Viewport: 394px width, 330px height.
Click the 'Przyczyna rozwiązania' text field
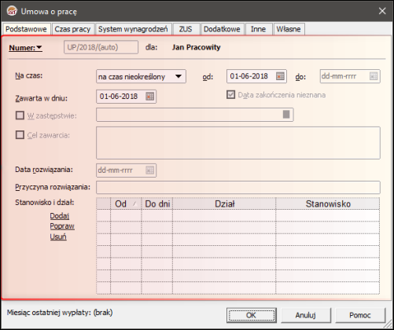(238, 187)
